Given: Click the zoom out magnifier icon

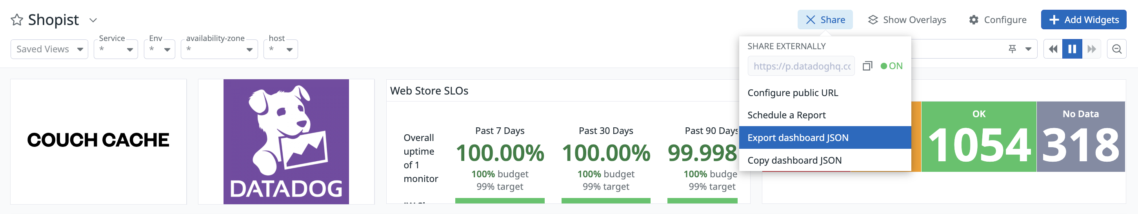Looking at the screenshot, I should (x=1117, y=49).
